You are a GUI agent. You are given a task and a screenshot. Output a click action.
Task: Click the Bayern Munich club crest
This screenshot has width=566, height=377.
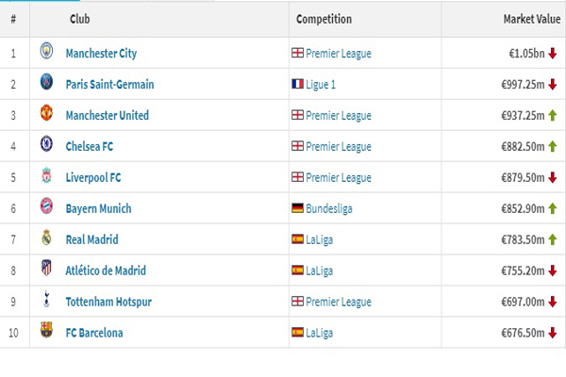(x=46, y=208)
